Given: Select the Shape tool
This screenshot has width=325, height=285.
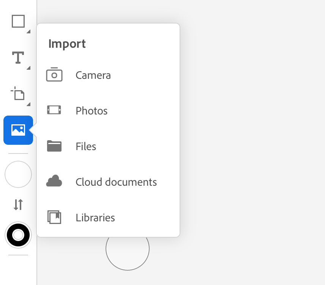Looking at the screenshot, I should point(18,22).
